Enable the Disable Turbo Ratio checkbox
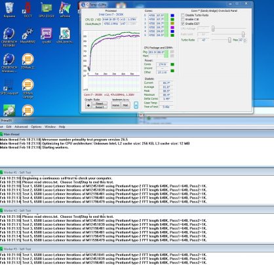Image resolution: width=274 pixels, height=265 pixels. 183,15
